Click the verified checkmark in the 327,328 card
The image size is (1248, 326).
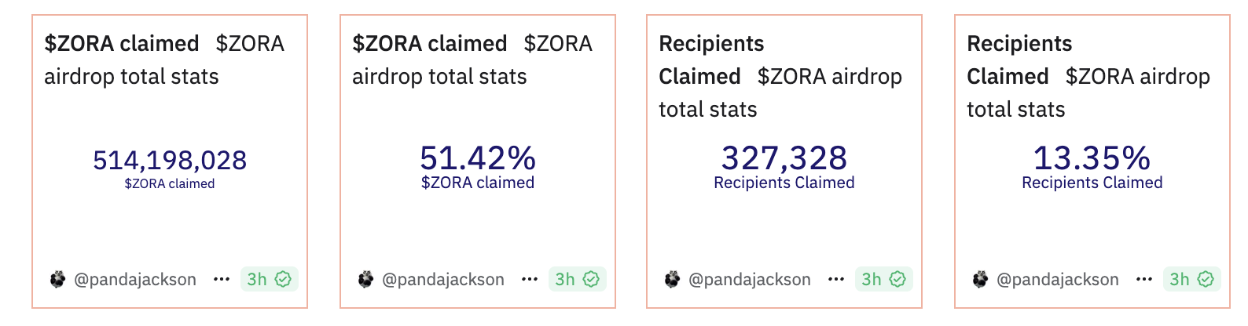(x=897, y=280)
